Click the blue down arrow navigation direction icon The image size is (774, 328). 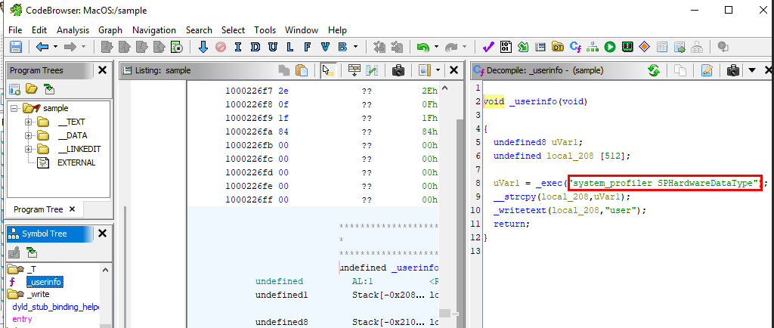(x=203, y=48)
